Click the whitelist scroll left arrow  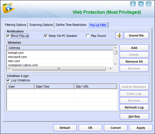coord(9,69)
